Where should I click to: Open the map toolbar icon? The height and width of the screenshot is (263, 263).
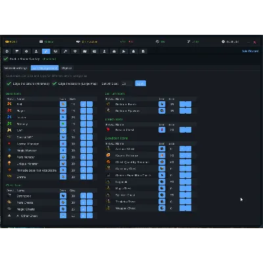point(85,51)
